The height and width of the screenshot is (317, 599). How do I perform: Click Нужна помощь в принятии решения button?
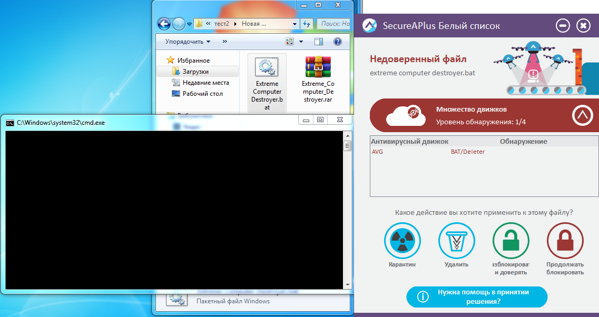477,297
